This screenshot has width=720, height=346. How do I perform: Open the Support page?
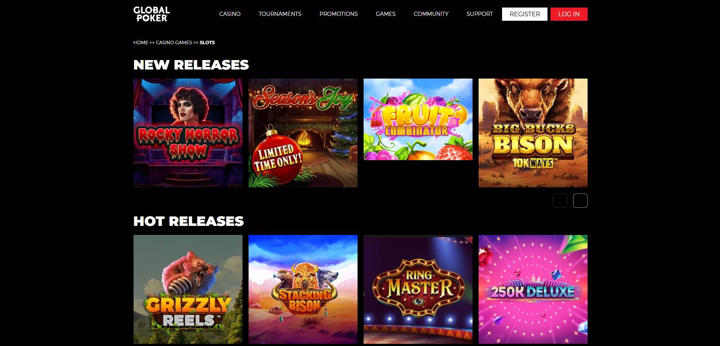(480, 14)
